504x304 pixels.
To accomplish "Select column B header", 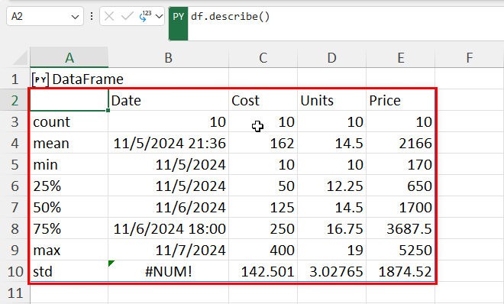I will click(169, 58).
